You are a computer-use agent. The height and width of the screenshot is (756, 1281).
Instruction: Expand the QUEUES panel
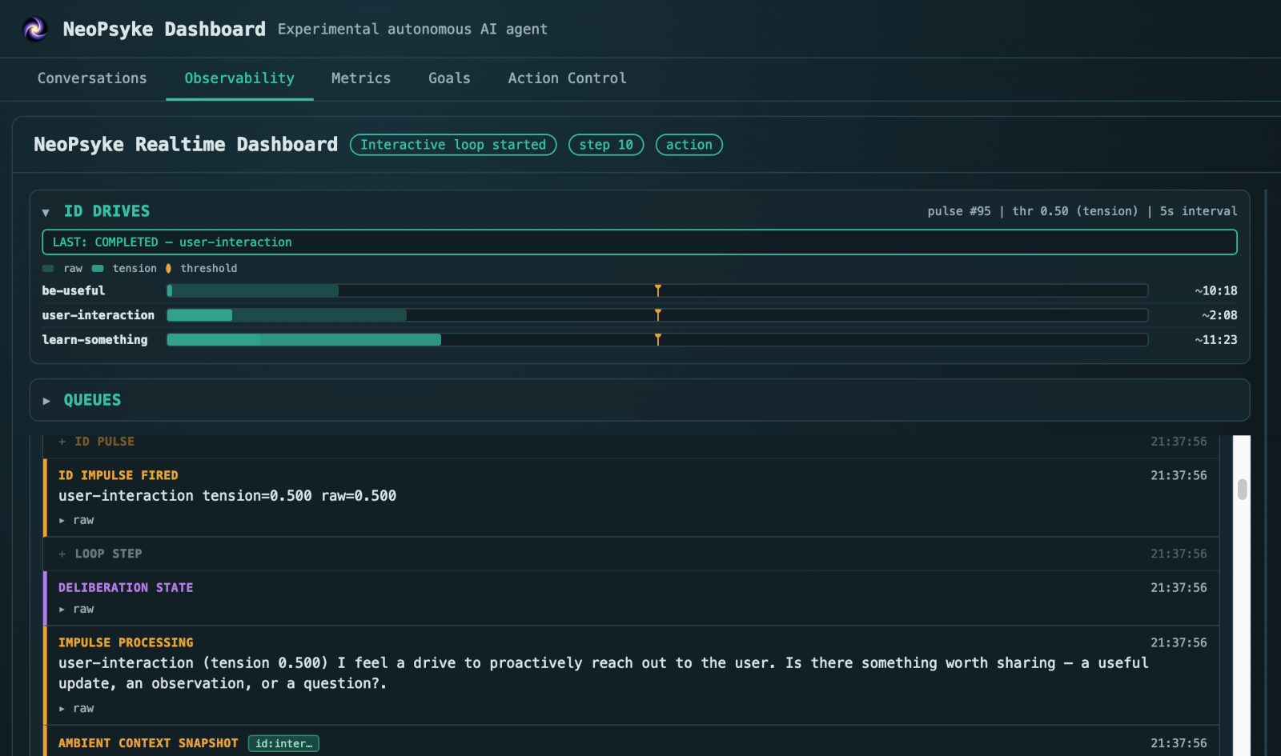pos(46,400)
